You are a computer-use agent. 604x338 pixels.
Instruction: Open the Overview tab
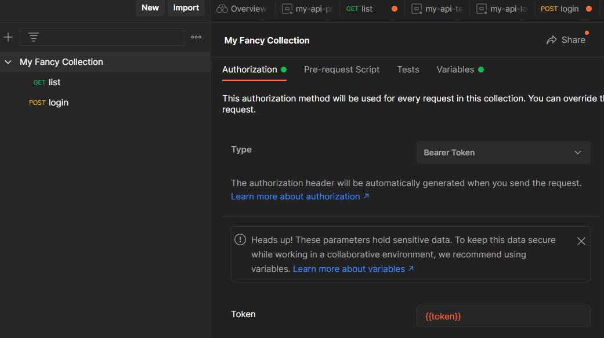pyautogui.click(x=243, y=9)
